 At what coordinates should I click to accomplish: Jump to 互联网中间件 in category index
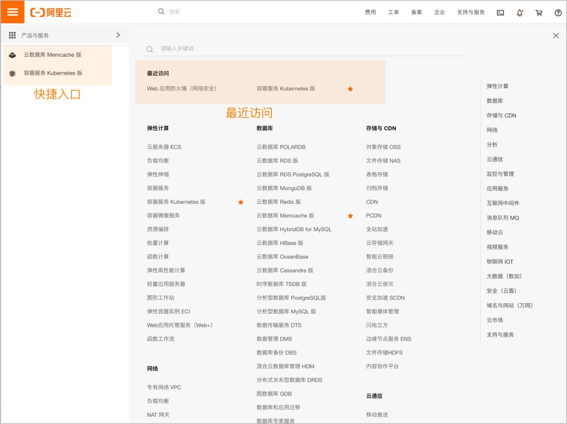click(x=502, y=203)
